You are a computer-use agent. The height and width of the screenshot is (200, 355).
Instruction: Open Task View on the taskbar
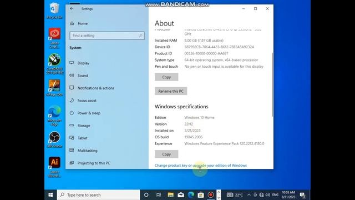click(159, 195)
